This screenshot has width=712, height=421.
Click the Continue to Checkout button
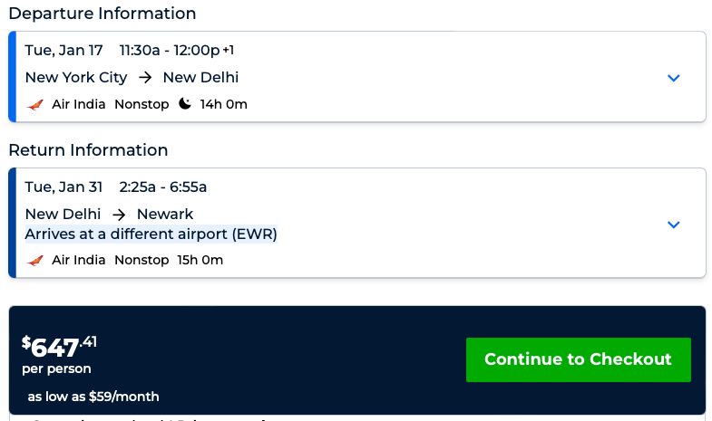(578, 359)
